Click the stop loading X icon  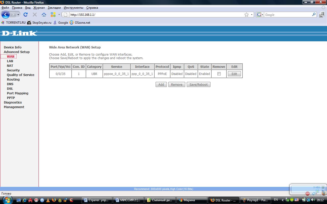click(35, 15)
